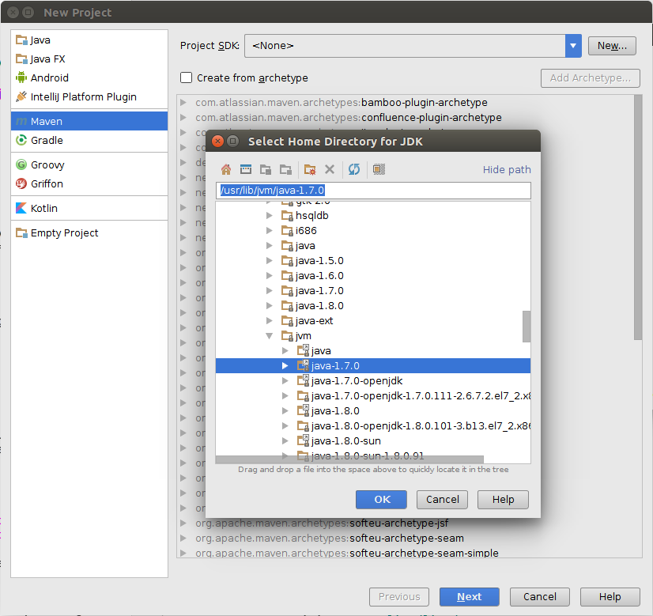Expand the java-1.7.0-openjdk folder
Screen dimensions: 653x616
point(285,380)
